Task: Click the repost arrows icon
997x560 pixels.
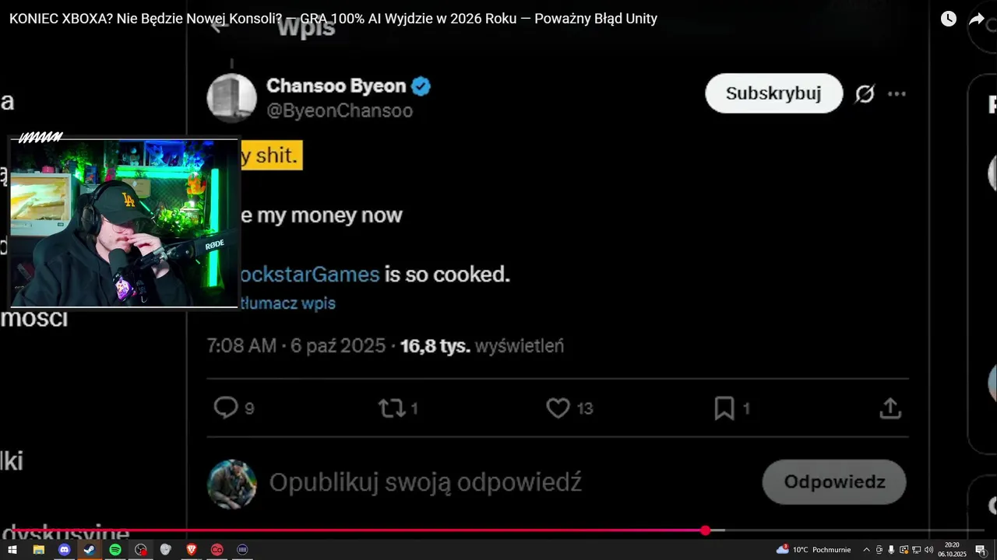Action: tap(390, 408)
